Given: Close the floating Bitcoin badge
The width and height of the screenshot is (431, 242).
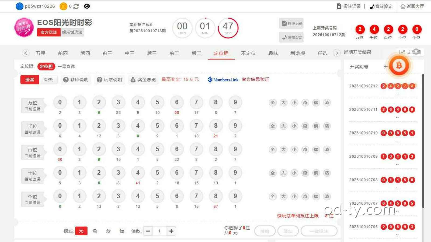Looking at the screenshot, I should click(x=416, y=51).
